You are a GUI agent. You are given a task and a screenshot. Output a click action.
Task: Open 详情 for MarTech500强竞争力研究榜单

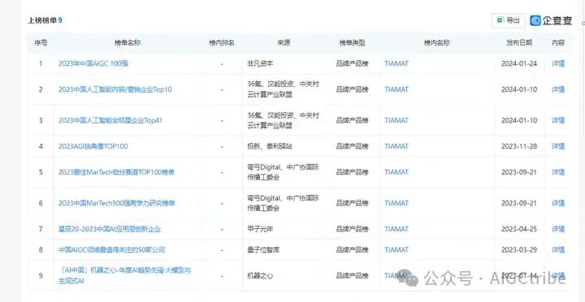click(558, 203)
